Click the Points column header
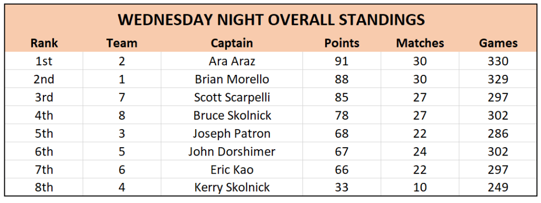 tap(342, 43)
